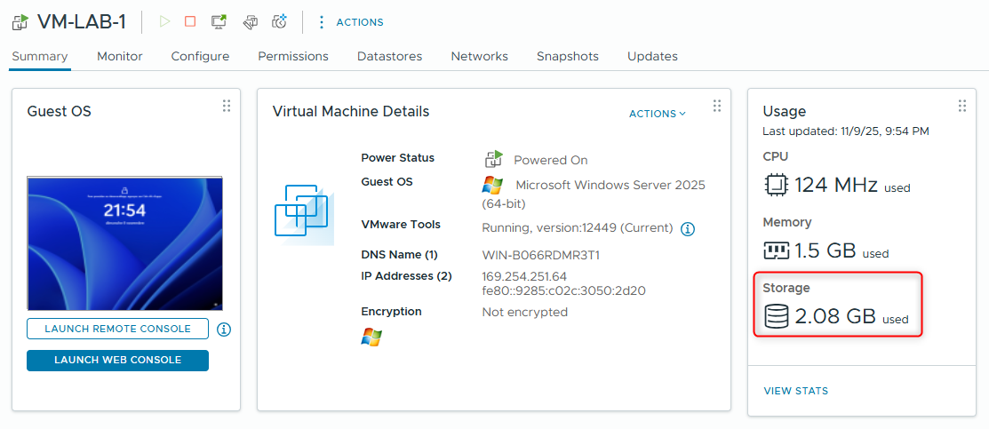Click the VM-LAB-1 title text
Image resolution: width=989 pixels, height=429 pixels.
coord(82,22)
